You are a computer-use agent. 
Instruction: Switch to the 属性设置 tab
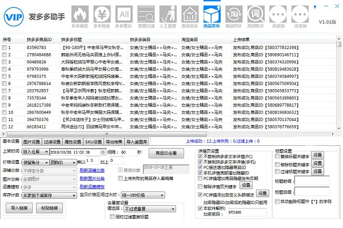coord(73,142)
